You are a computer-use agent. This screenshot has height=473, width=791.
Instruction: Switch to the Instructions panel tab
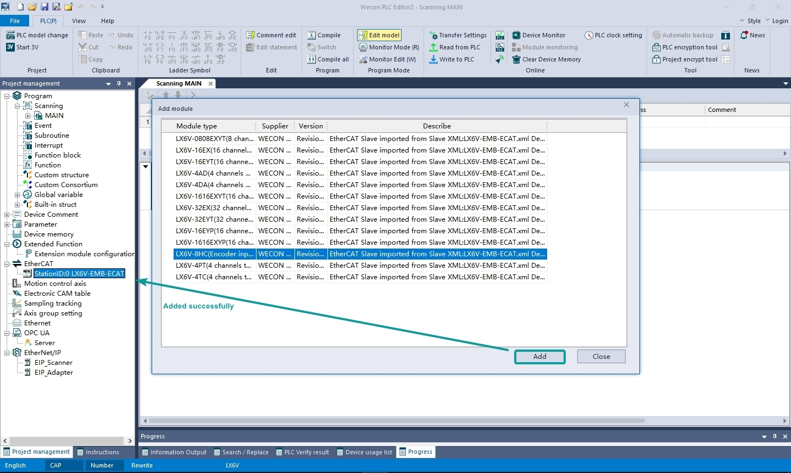[x=98, y=452]
